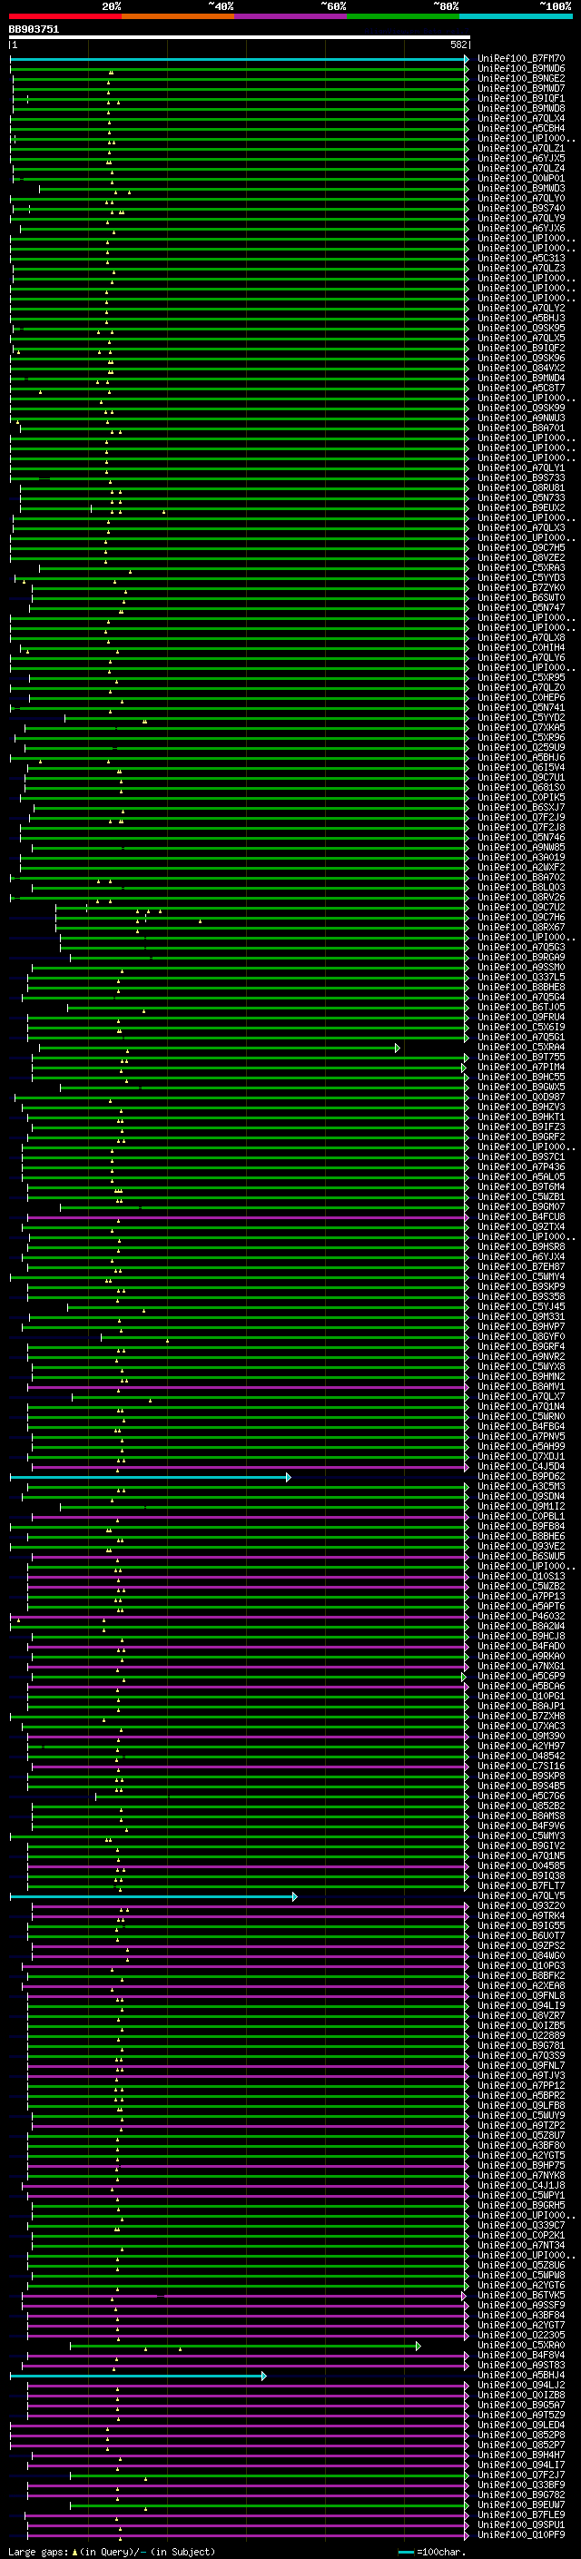Click the Large gaps legend text
The width and height of the screenshot is (581, 2559).
(112, 2551)
